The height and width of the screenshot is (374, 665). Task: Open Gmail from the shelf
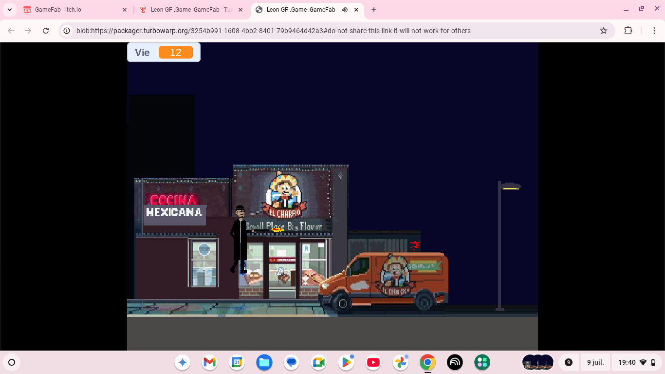coord(210,362)
